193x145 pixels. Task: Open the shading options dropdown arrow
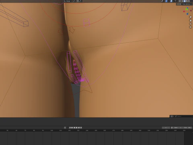[191, 1]
